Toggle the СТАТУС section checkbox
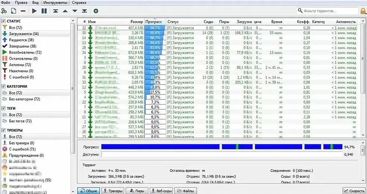Screen dimensions: 367x194 pos(4,21)
